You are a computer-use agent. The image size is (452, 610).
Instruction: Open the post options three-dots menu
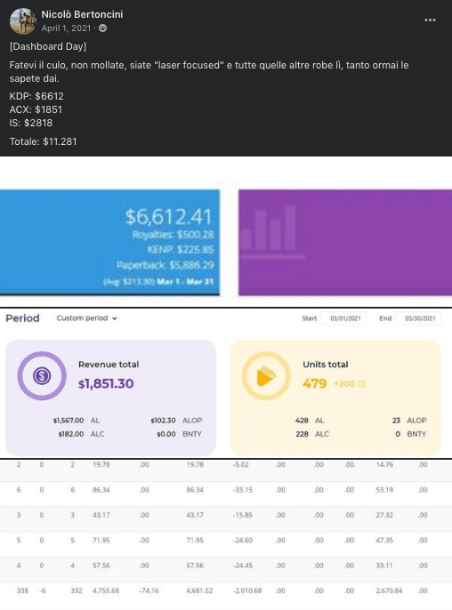pos(430,20)
